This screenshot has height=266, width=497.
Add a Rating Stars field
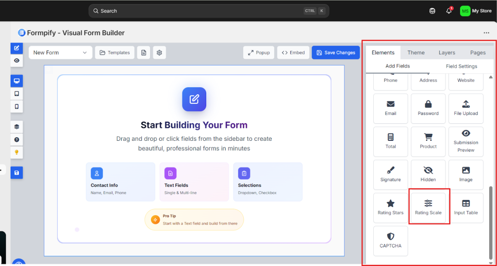coord(390,207)
